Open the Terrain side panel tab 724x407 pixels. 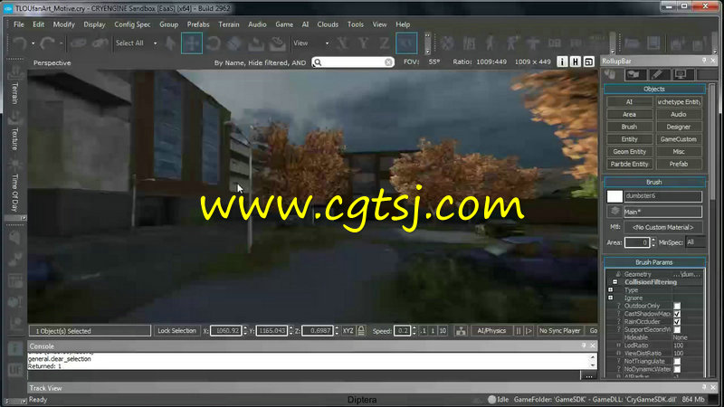coord(15,86)
